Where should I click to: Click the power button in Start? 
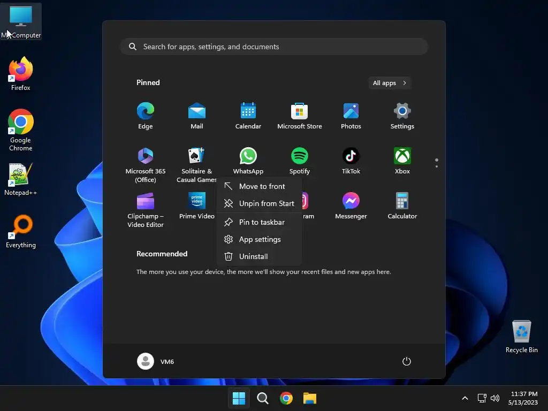point(407,361)
